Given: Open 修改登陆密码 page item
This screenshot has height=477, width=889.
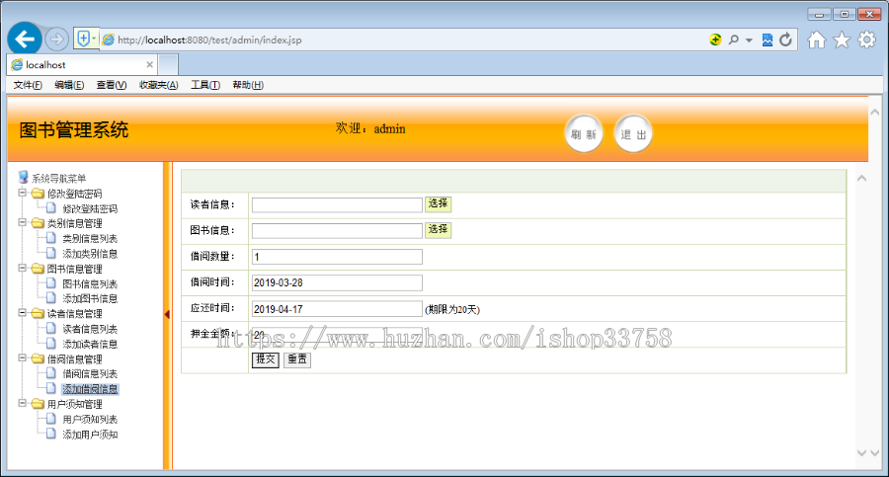Looking at the screenshot, I should pos(90,208).
